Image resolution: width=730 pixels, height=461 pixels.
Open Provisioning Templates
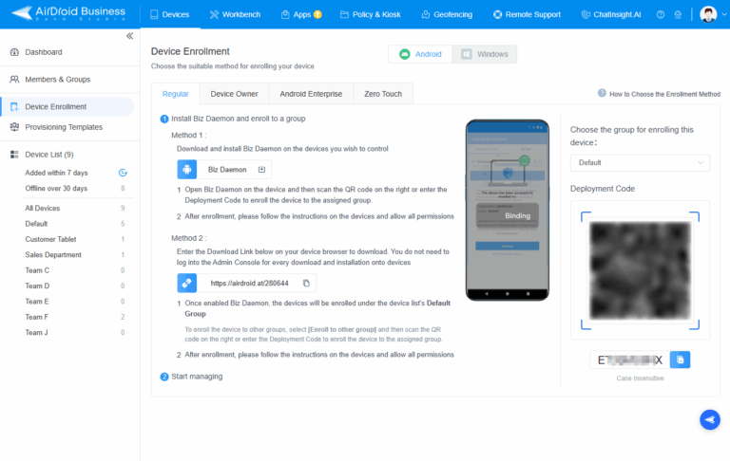coord(64,127)
